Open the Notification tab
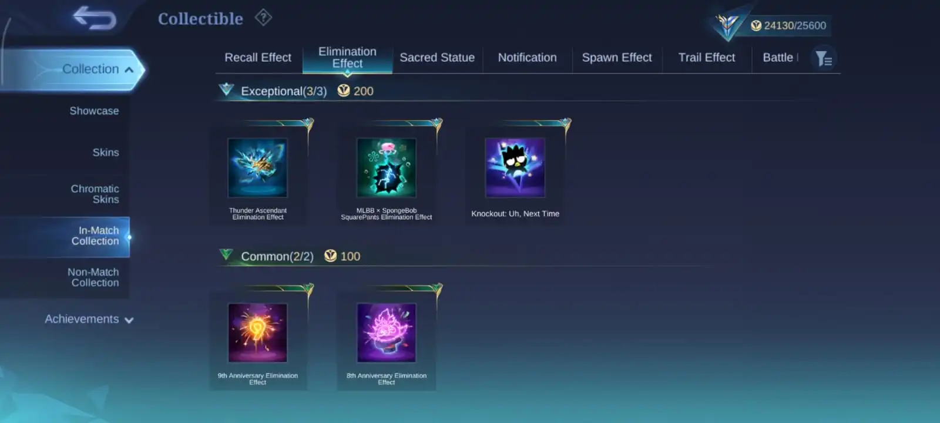940x423 pixels. pyautogui.click(x=528, y=58)
